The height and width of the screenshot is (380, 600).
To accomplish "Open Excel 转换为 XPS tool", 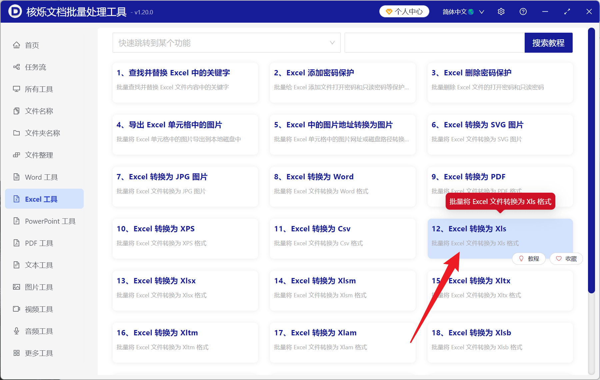I will point(185,239).
